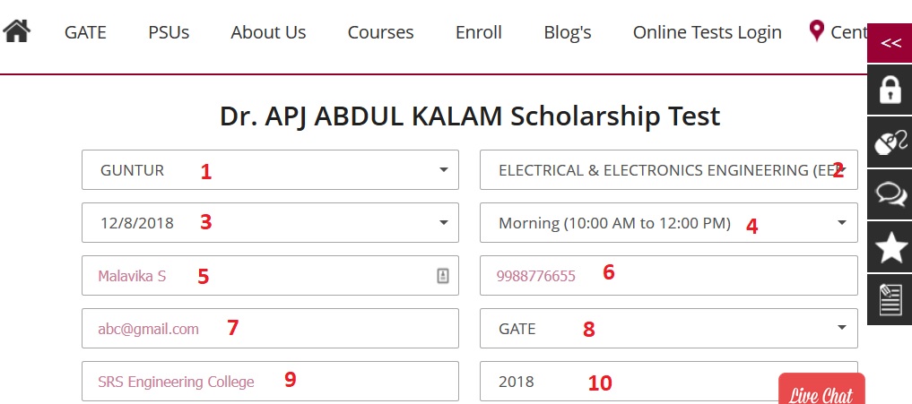Expand the Electrical & Electronics Engineering dropdown

coord(668,170)
